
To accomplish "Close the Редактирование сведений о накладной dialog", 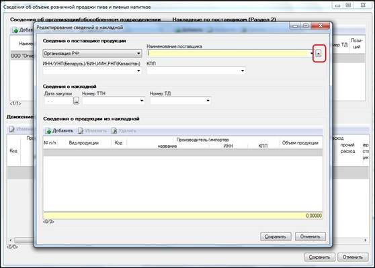I will click(x=321, y=26).
